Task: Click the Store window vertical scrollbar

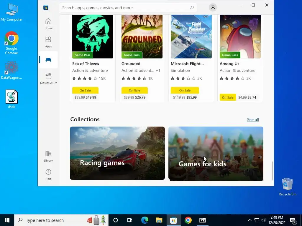Action: coord(272,171)
